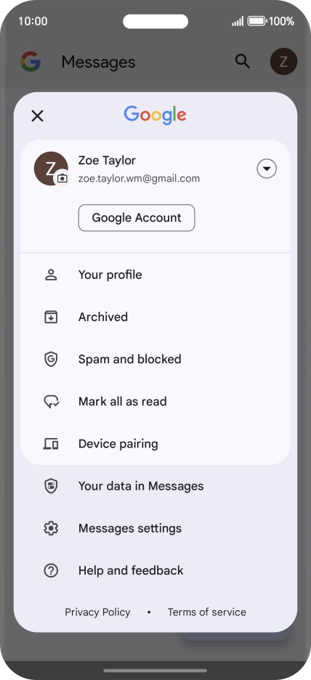
Task: Open the Privacy Policy link
Action: tap(97, 612)
